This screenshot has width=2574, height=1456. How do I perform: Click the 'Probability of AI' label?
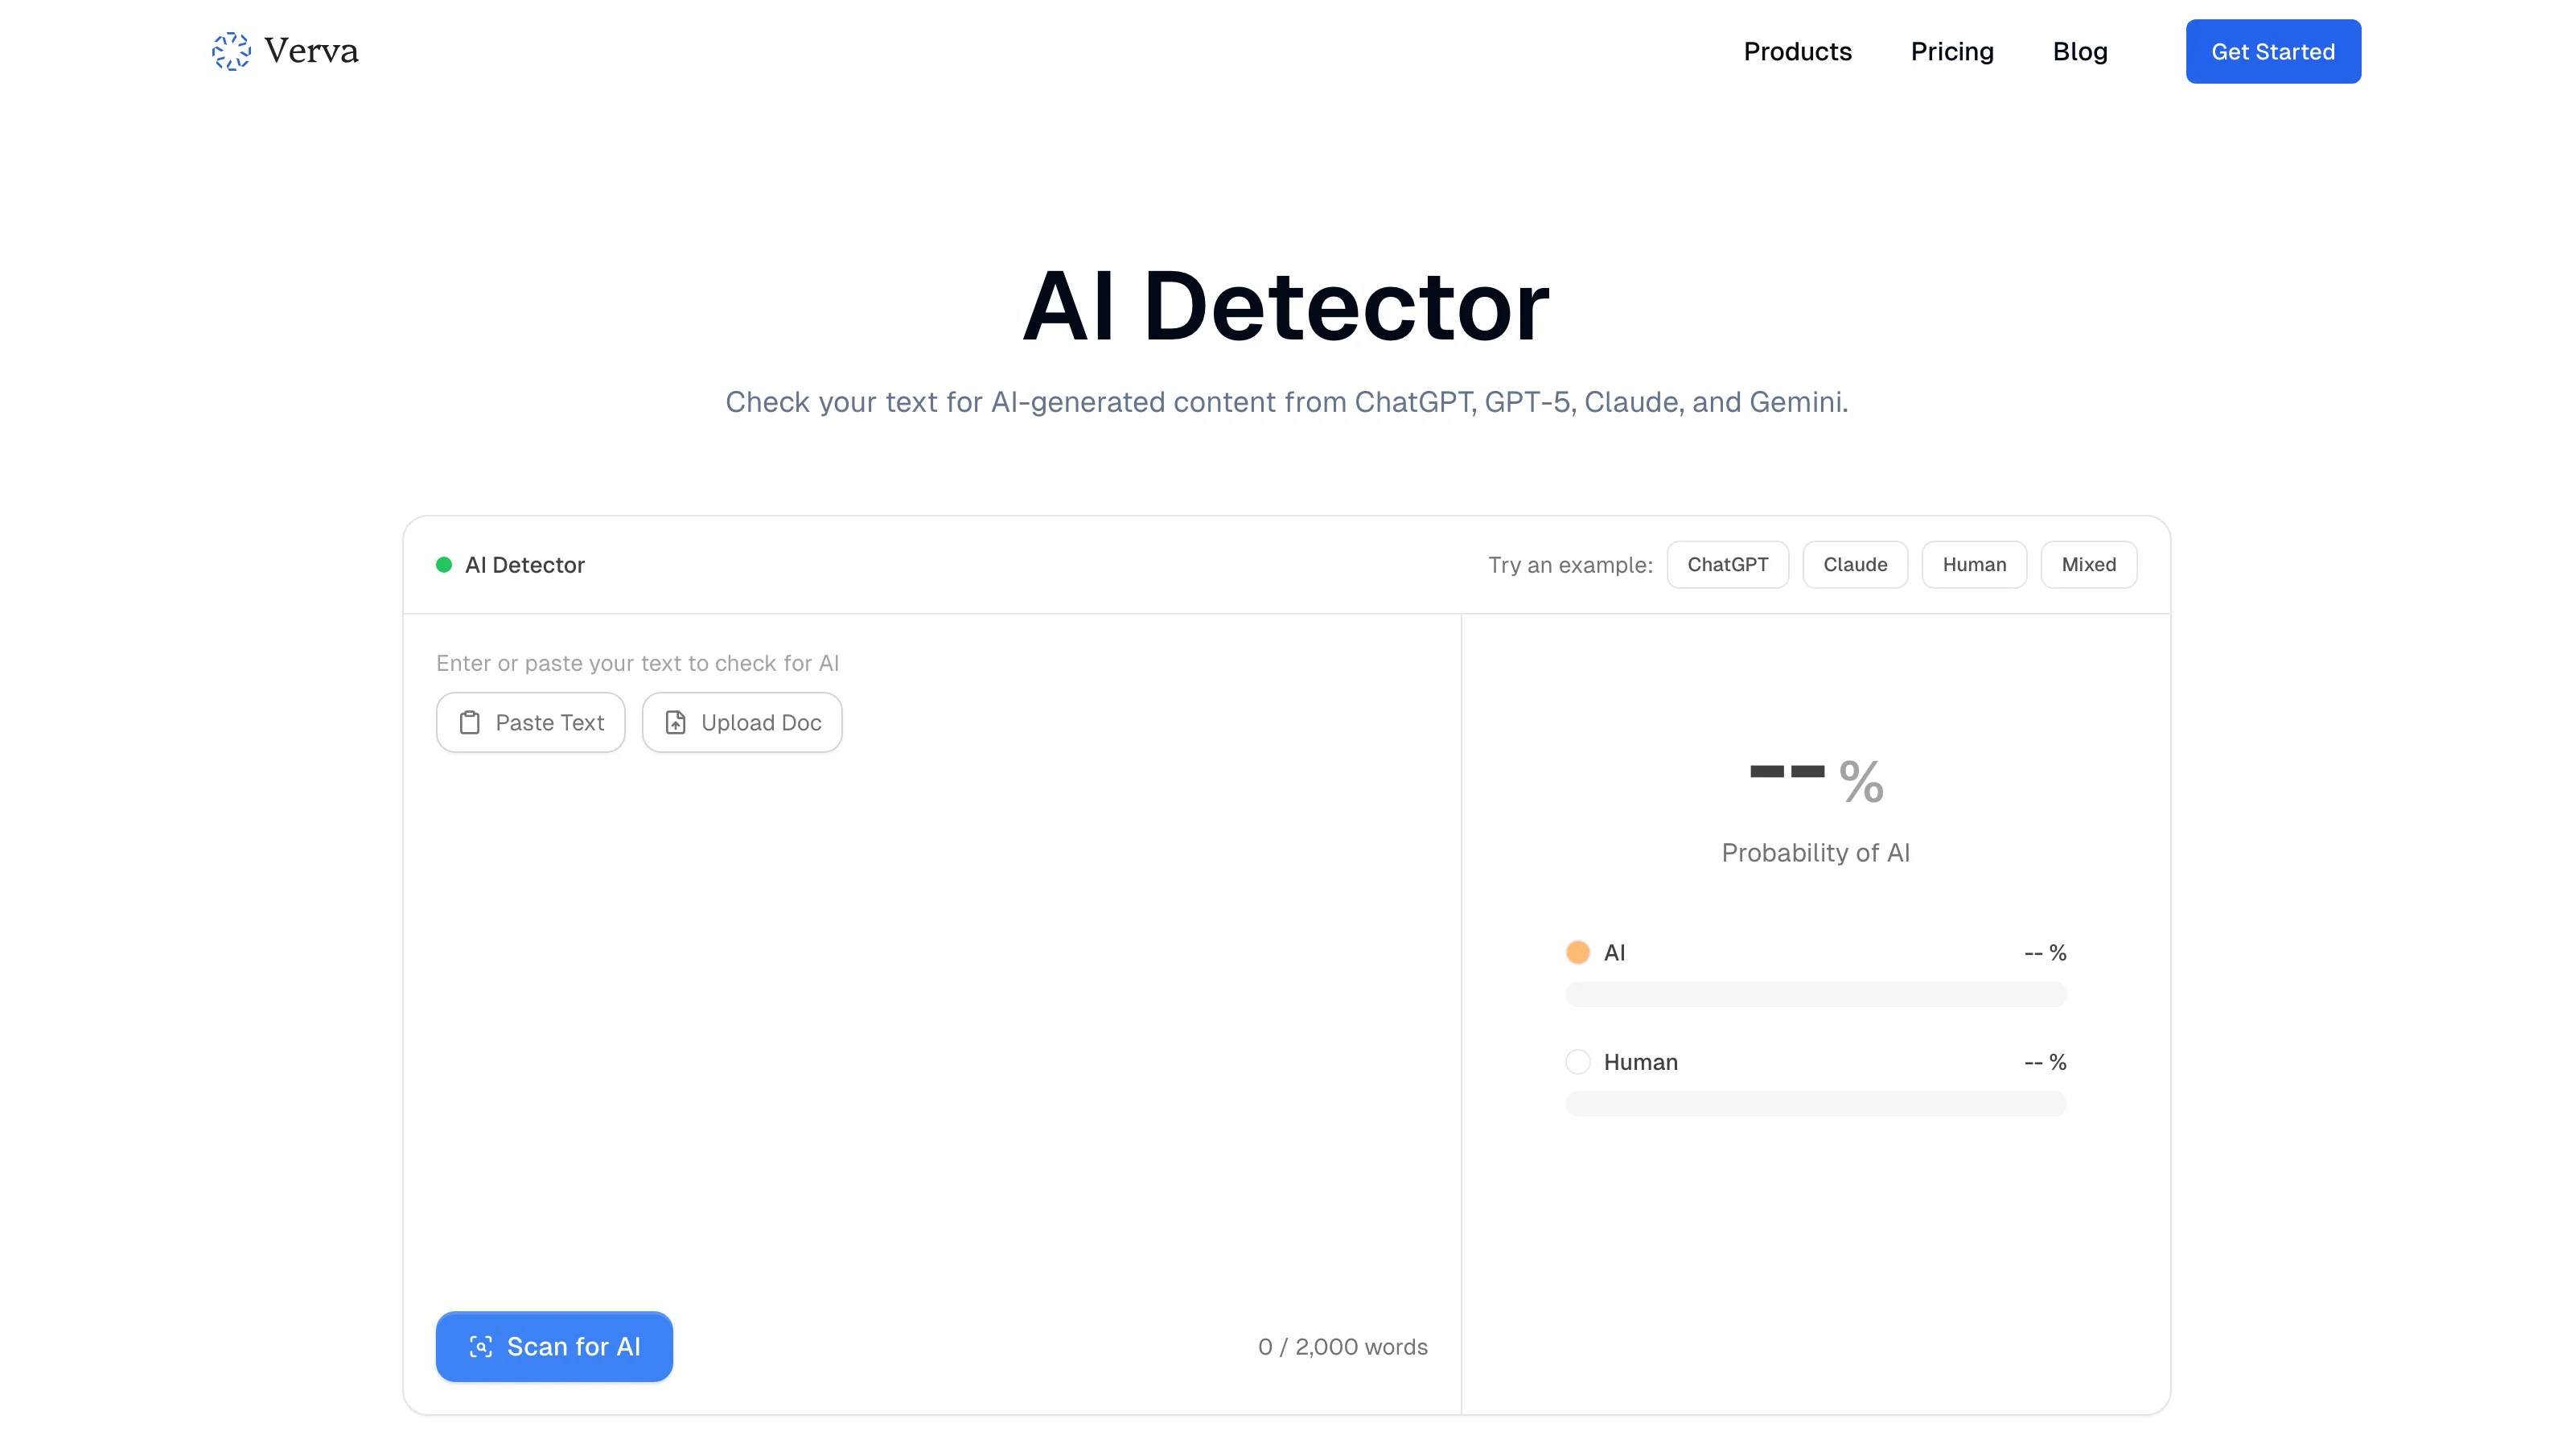click(x=1815, y=853)
